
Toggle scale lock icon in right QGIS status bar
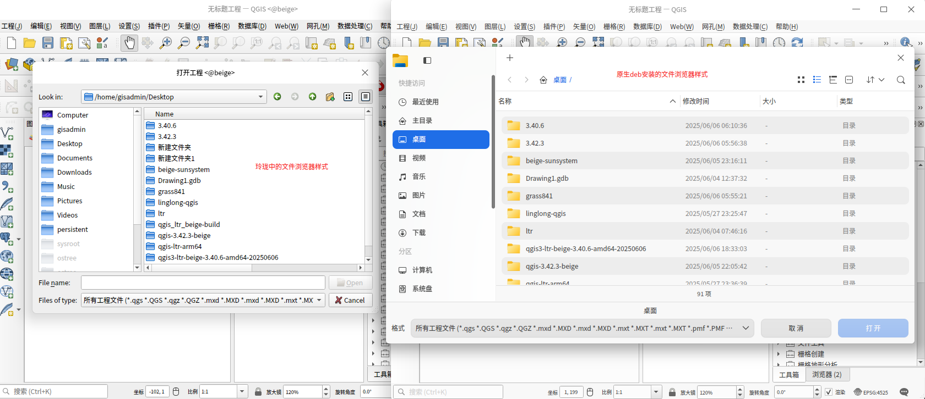672,392
